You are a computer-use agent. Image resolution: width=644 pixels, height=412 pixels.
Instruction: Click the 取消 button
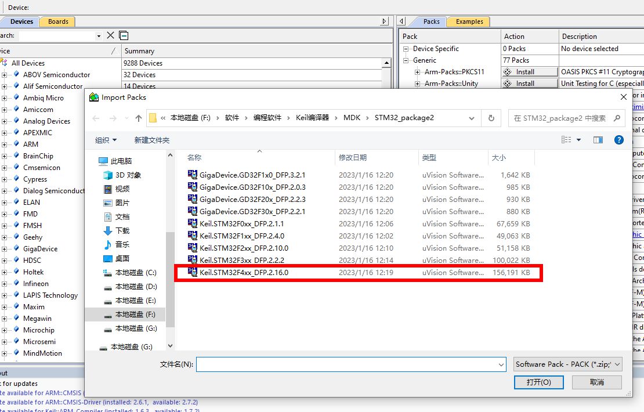pyautogui.click(x=597, y=382)
